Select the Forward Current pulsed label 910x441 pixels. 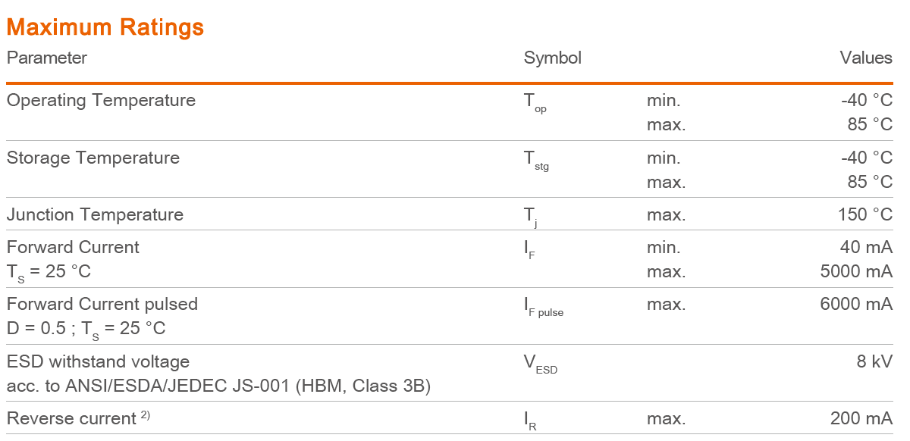[102, 304]
